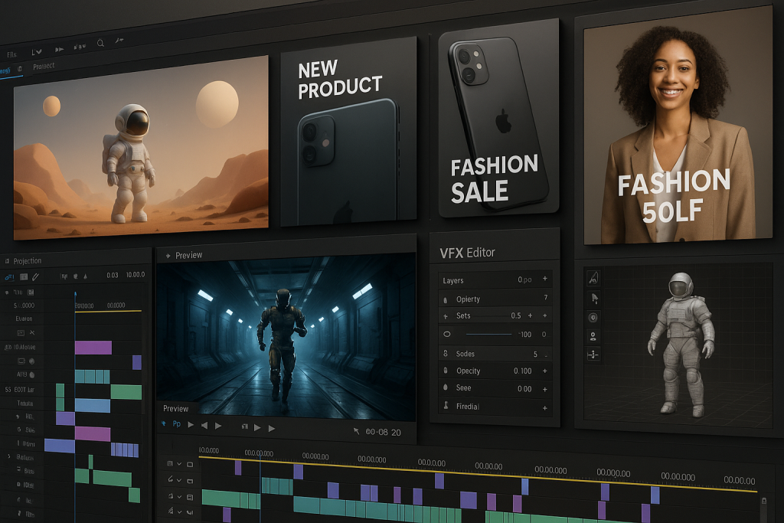Image resolution: width=784 pixels, height=523 pixels.
Task: Click the blue pin icon in preview controls
Action: tap(164, 423)
